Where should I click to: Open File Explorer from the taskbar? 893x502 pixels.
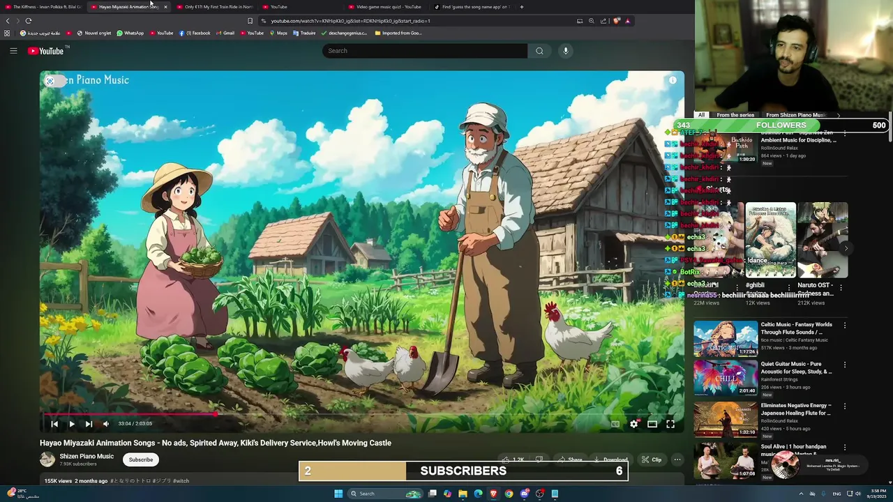pos(463,494)
